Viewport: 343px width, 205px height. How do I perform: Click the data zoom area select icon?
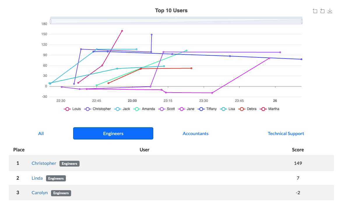315,11
